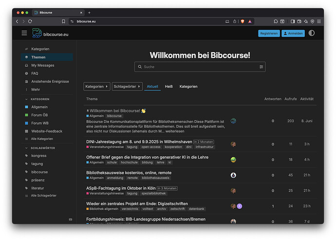Open the Brave wallet icon
336x240 pixels.
point(299,21)
